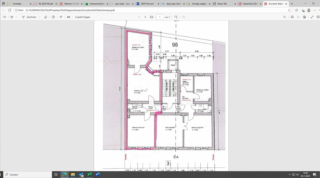
Task: Open Excel from the Windows taskbar
Action: pyautogui.click(x=89, y=174)
